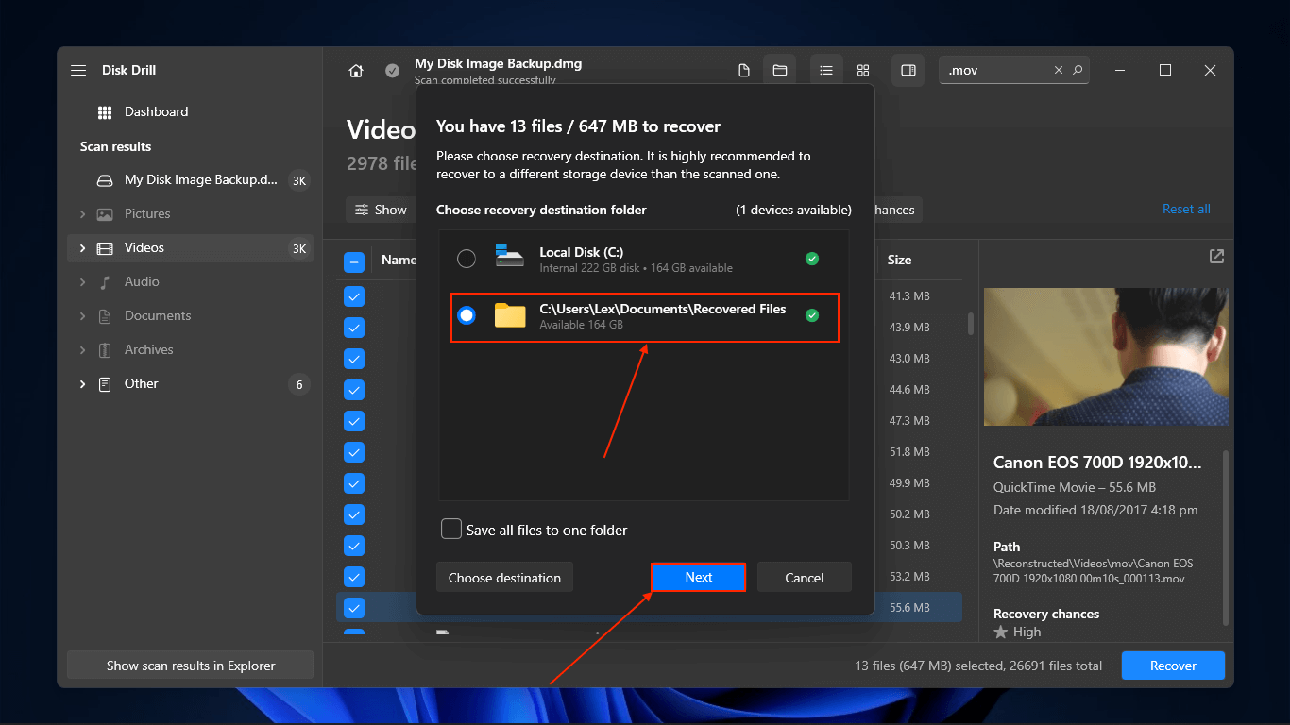Click the disk icon for My Disk Image Backup
Screen dimensions: 1290x725
coord(105,180)
